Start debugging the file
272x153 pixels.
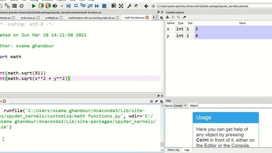(68, 6)
